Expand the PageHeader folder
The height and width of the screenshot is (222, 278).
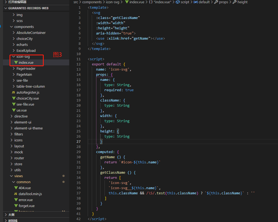pyautogui.click(x=14, y=68)
